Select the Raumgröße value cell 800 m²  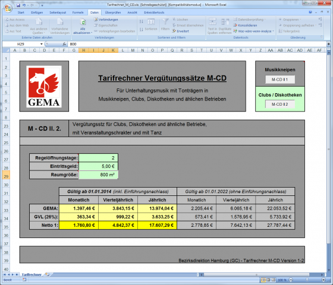[x=98, y=175]
